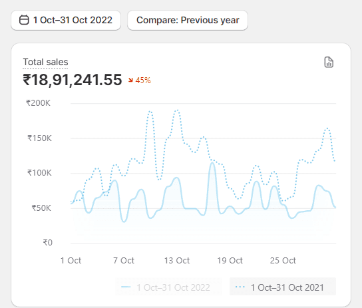Click the calendar icon in the date button
Screen dimensions: 362x308
pyautogui.click(x=24, y=20)
